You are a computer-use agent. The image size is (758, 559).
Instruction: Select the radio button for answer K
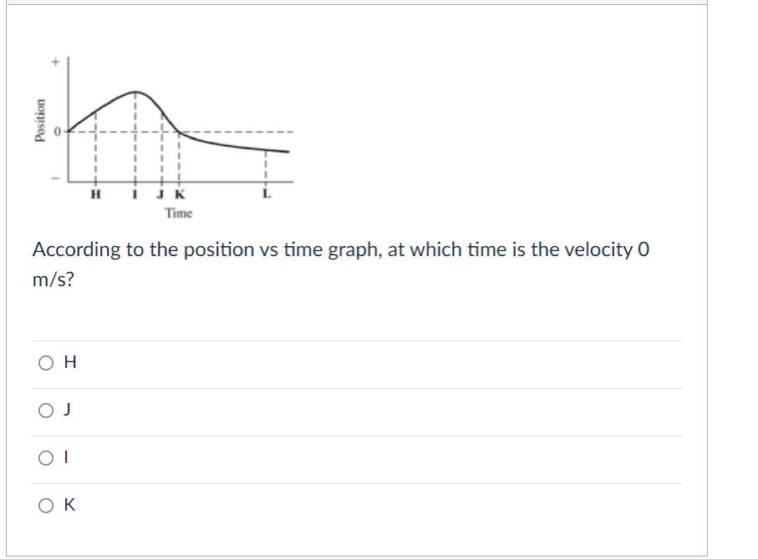(44, 504)
